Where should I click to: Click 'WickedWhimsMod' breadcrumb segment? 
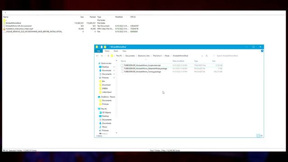180,56
